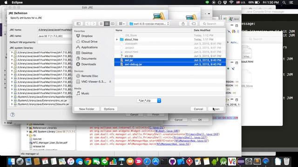Open Google Chrome from the Dock
Image resolution: width=298 pixels, height=167 pixels.
point(88,161)
